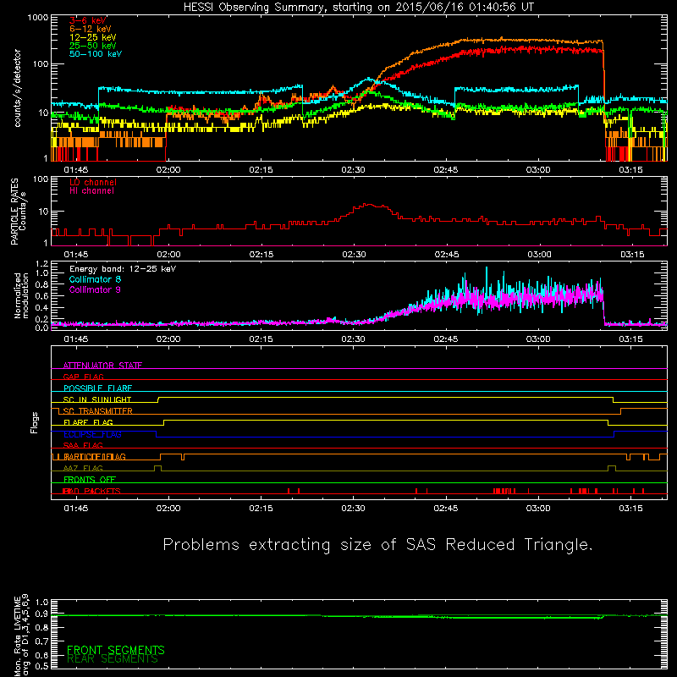The image size is (677, 677).
Task: Click 03:00 tick under particle rates plot
Action: [x=539, y=255]
